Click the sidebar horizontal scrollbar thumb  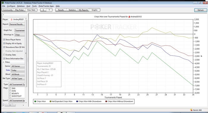click(x=10, y=105)
